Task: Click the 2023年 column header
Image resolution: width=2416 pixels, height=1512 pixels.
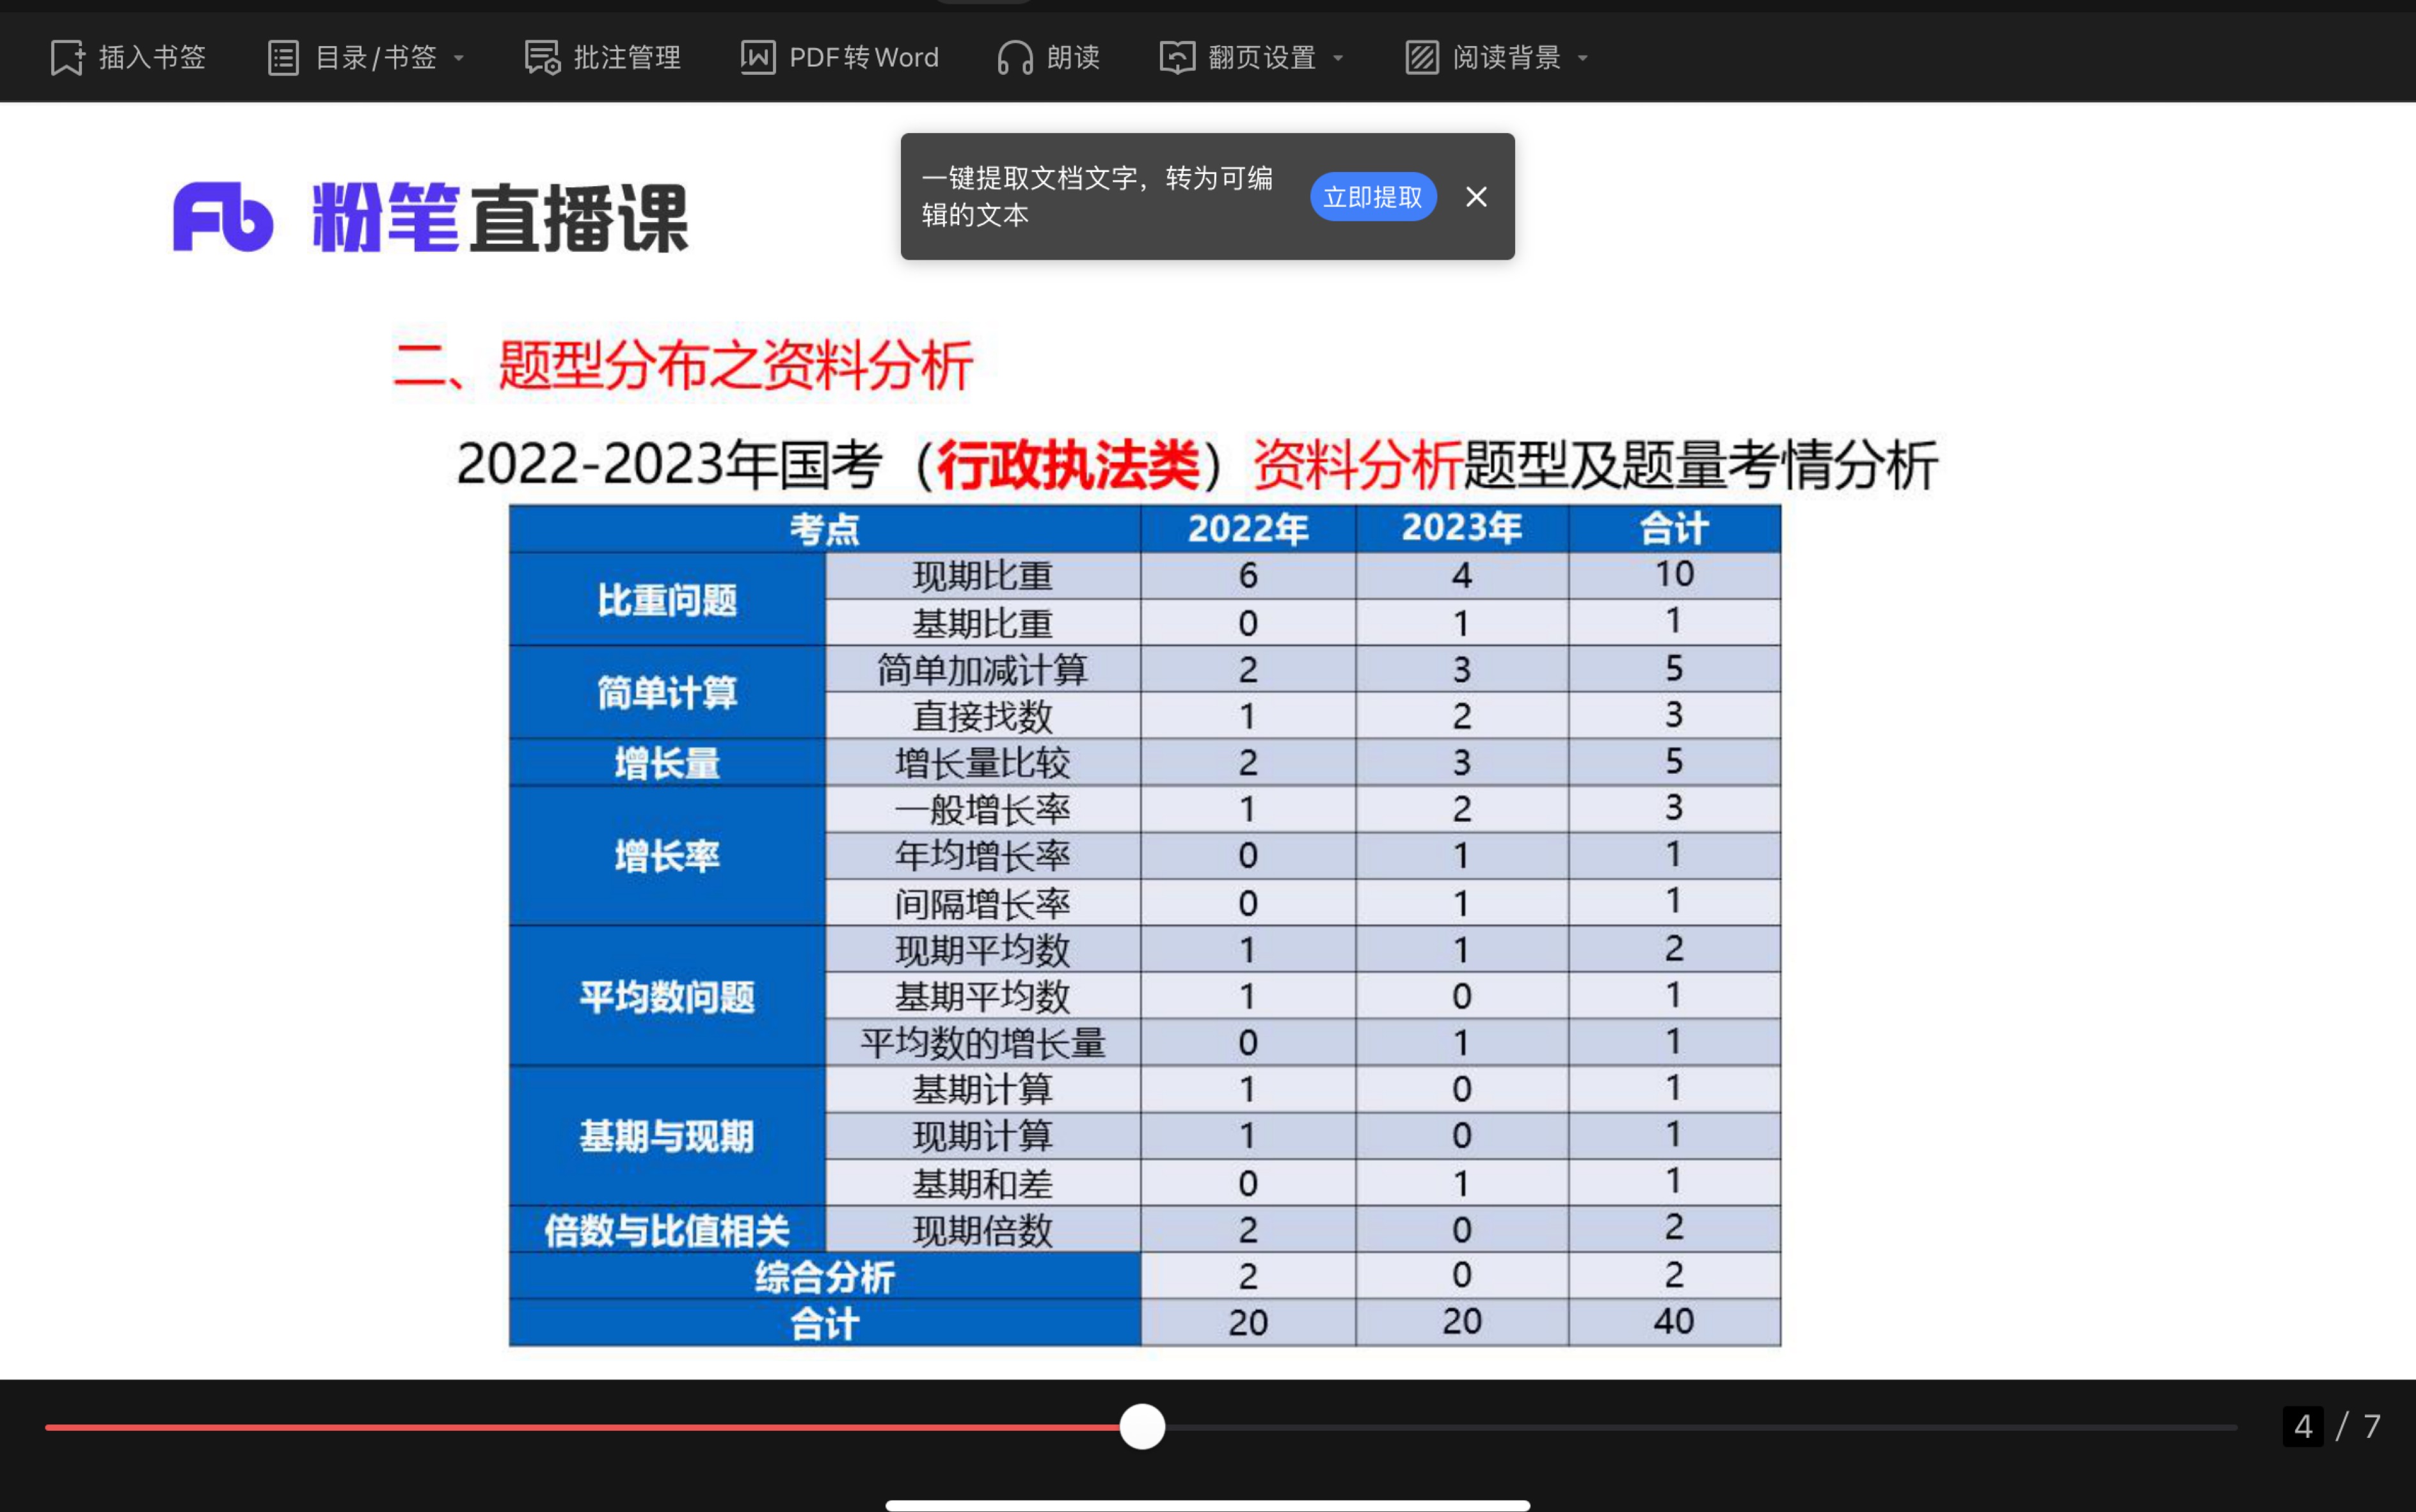Action: 1461,528
